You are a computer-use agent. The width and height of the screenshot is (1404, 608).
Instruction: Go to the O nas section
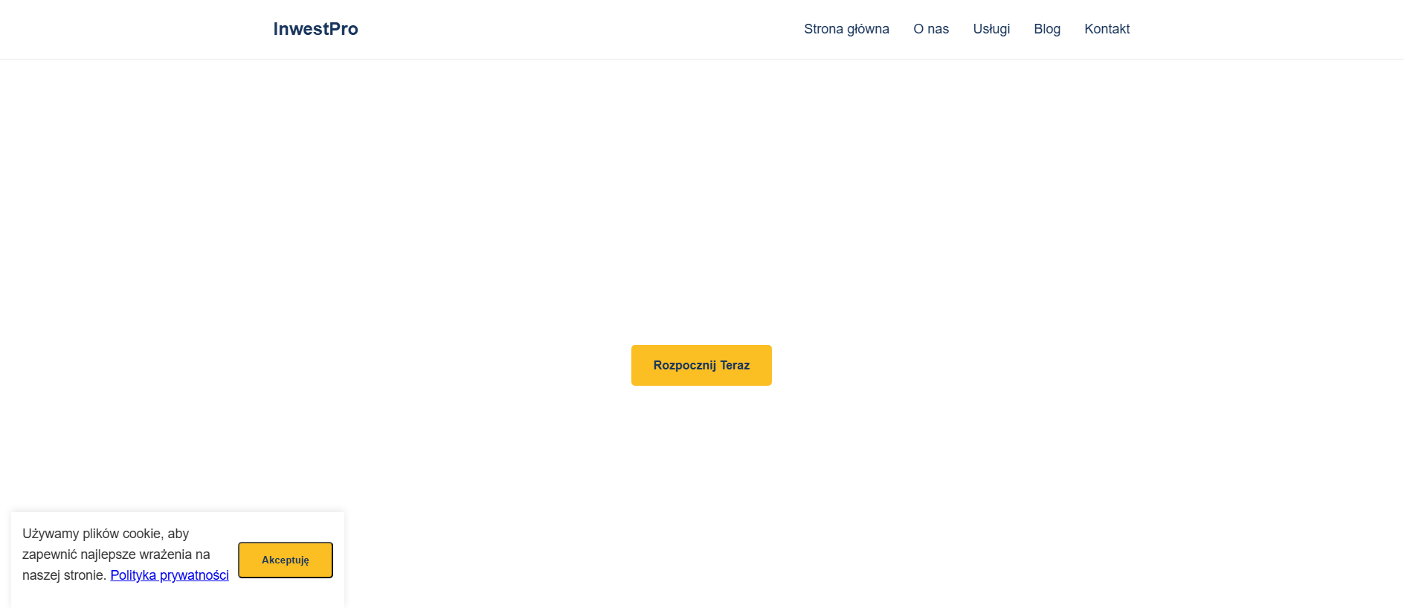(931, 29)
